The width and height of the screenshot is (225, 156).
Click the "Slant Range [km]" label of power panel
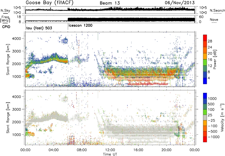click(x=8, y=59)
